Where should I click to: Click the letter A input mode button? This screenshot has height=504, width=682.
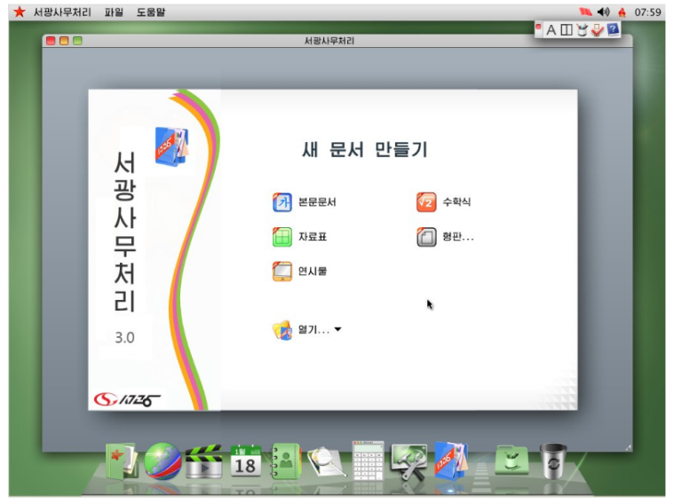551,30
